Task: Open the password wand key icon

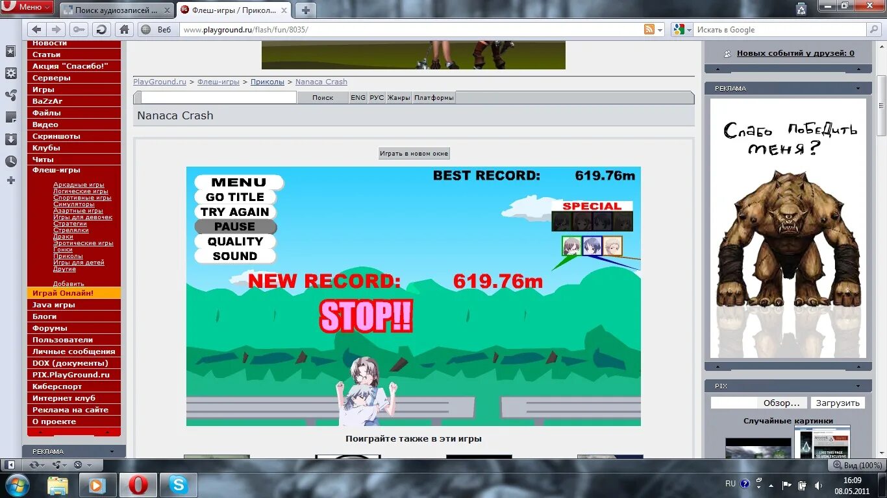Action: click(x=79, y=30)
